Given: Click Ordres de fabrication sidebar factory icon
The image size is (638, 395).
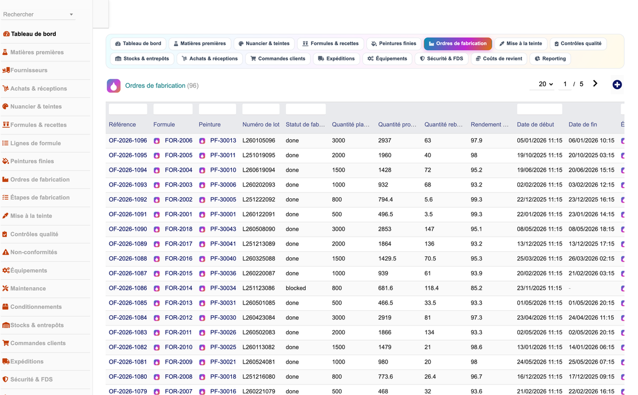Looking at the screenshot, I should coord(6,179).
